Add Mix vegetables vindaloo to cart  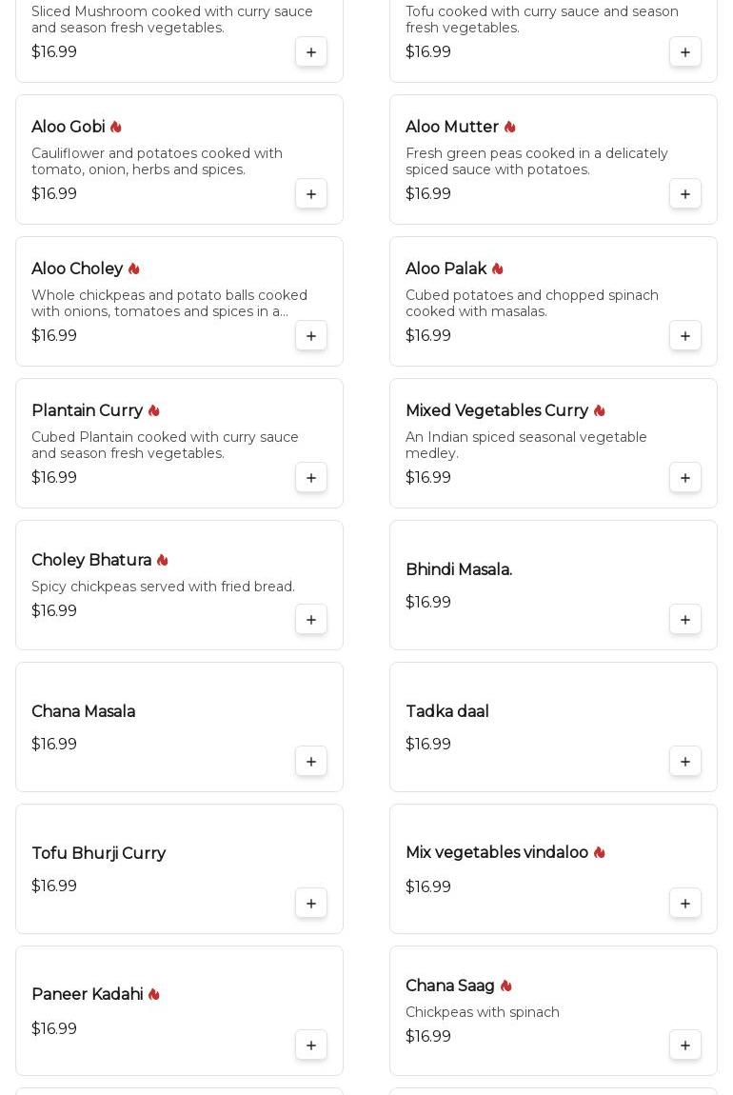(x=685, y=904)
